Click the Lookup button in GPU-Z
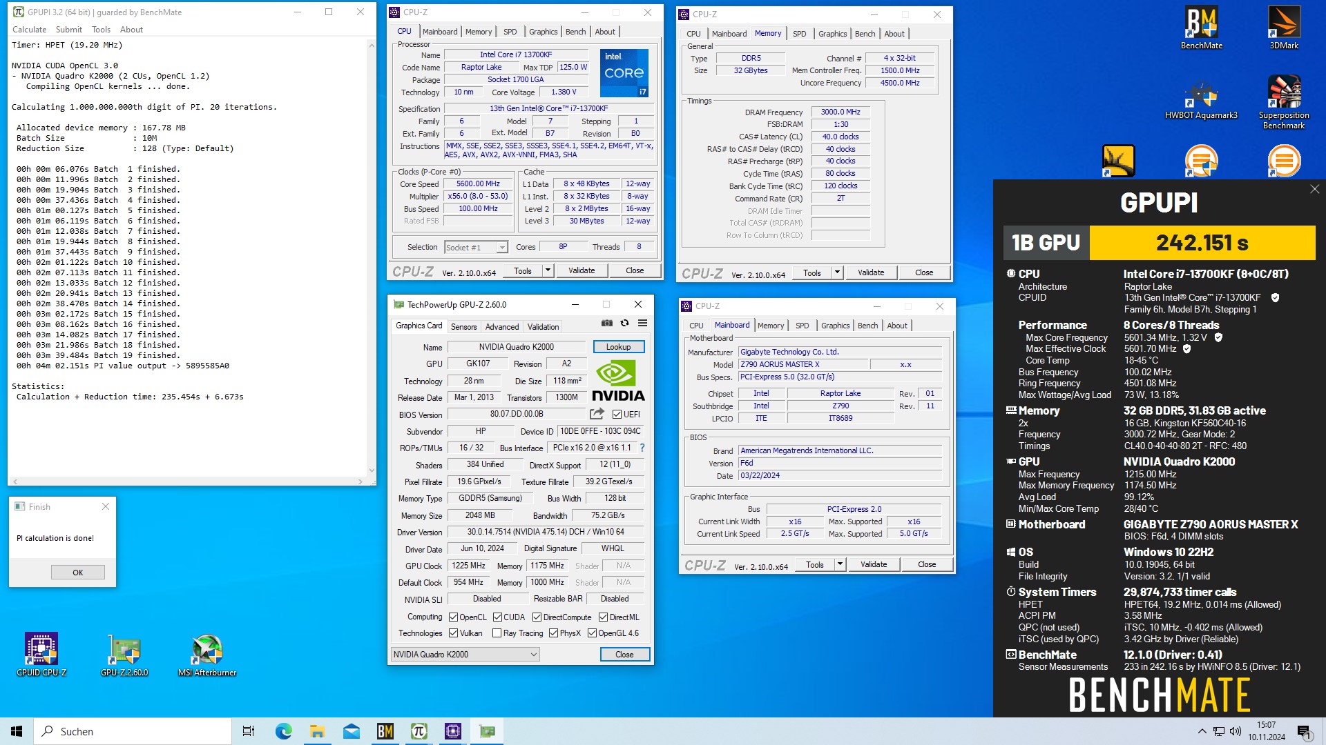The width and height of the screenshot is (1326, 745). (x=618, y=347)
